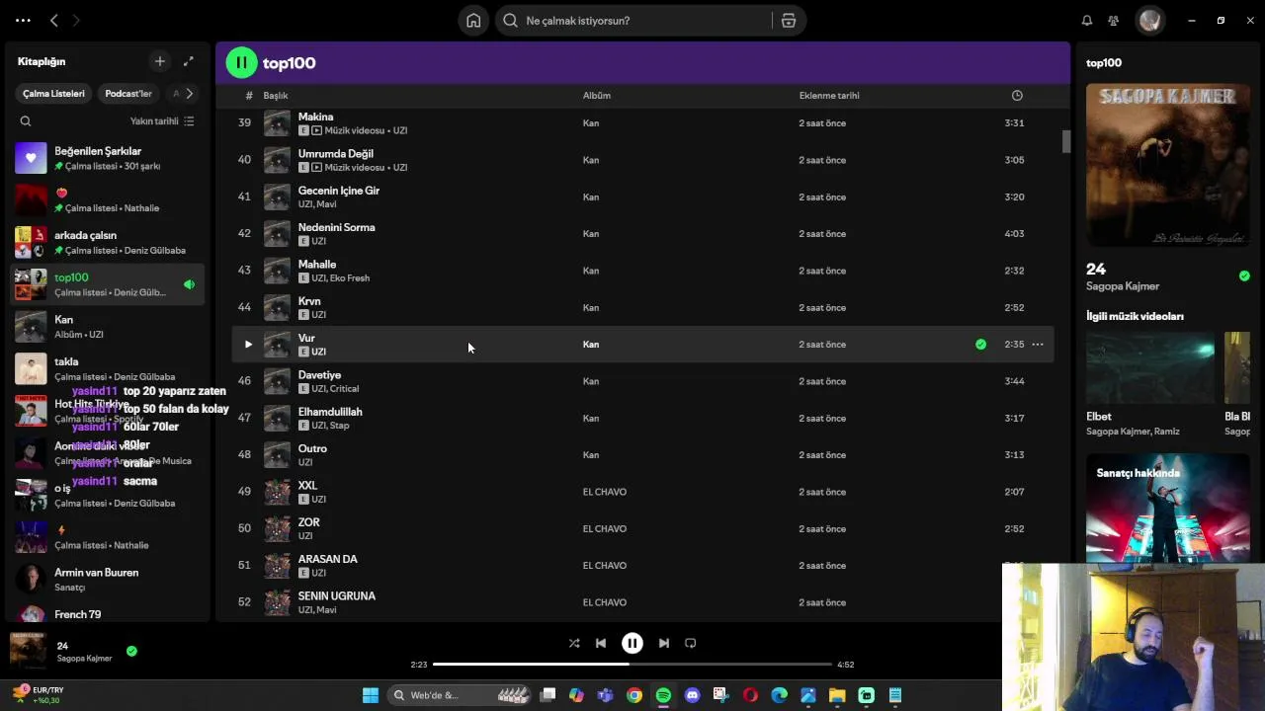Pause playback in the bottom player
The image size is (1265, 711).
(632, 643)
